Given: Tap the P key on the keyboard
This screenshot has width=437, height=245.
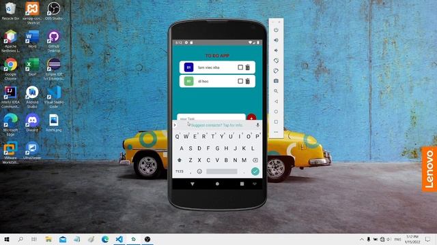Looking at the screenshot, I should coord(257,137).
